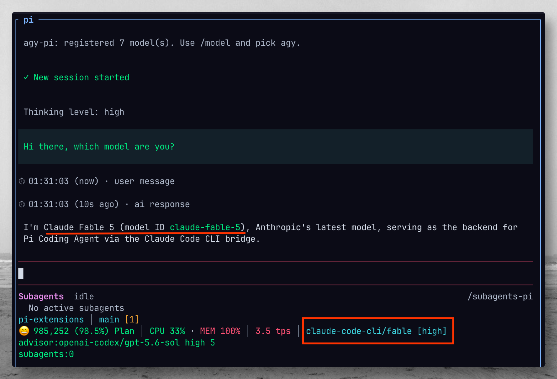This screenshot has width=557, height=379.
Task: Click the "/subagents-pi" command hint
Action: (500, 296)
